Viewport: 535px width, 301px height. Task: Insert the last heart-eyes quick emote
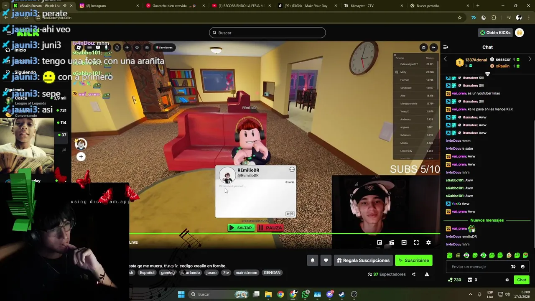525,255
